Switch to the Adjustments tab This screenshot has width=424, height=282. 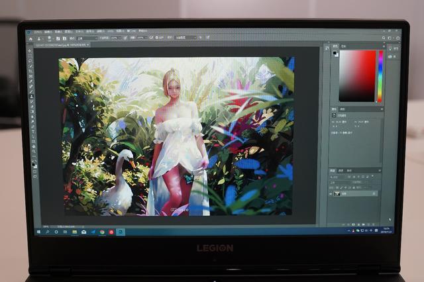click(343, 109)
